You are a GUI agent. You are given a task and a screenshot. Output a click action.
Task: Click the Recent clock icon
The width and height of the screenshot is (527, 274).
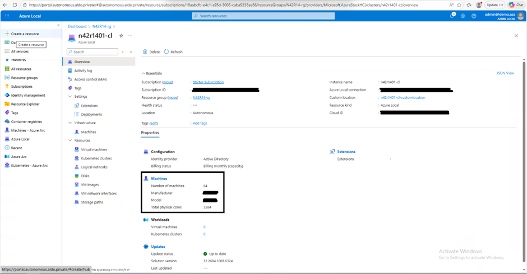coord(7,148)
